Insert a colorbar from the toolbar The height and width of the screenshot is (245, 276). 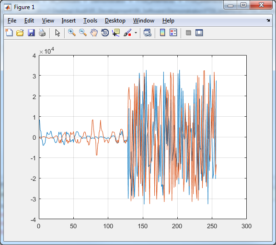point(162,33)
